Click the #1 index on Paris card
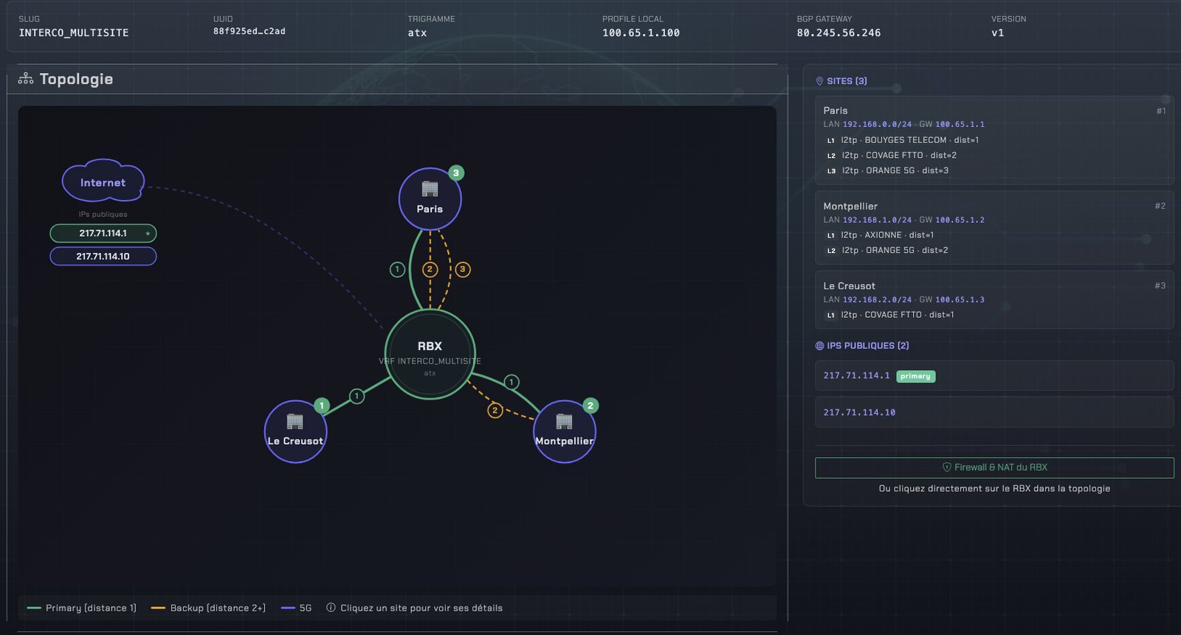This screenshot has width=1181, height=635. [1161, 111]
